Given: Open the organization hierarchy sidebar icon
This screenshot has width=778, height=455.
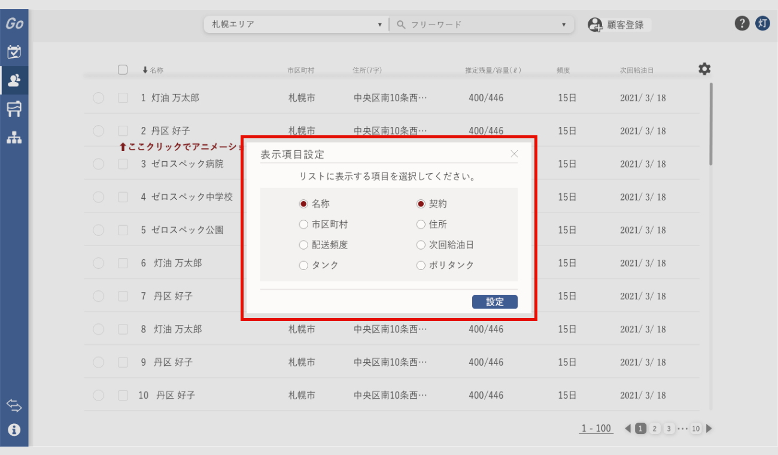Looking at the screenshot, I should (x=14, y=138).
